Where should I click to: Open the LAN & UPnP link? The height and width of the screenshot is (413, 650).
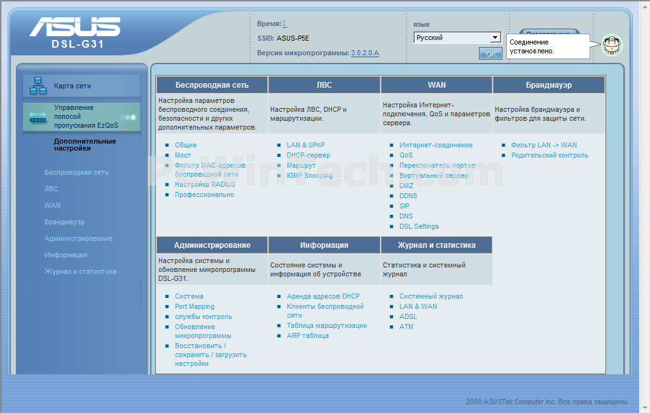[x=305, y=145]
